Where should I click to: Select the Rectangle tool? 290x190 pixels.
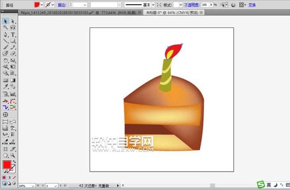[13, 41]
